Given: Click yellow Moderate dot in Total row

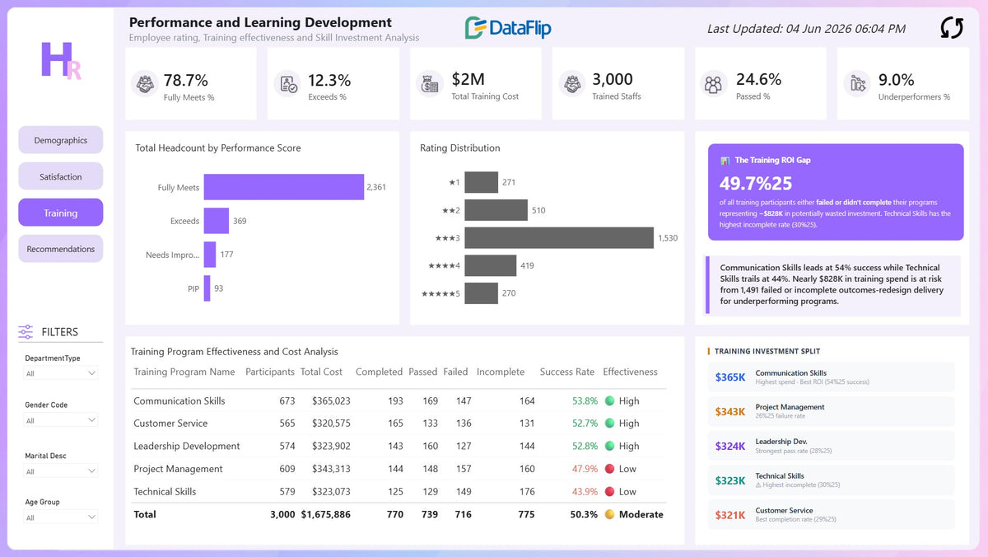Looking at the screenshot, I should click(x=609, y=514).
